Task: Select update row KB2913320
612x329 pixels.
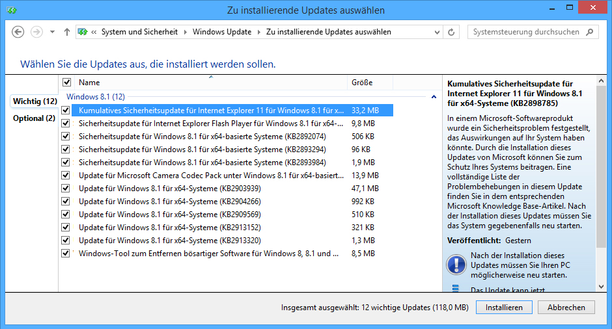Action: tap(232, 240)
